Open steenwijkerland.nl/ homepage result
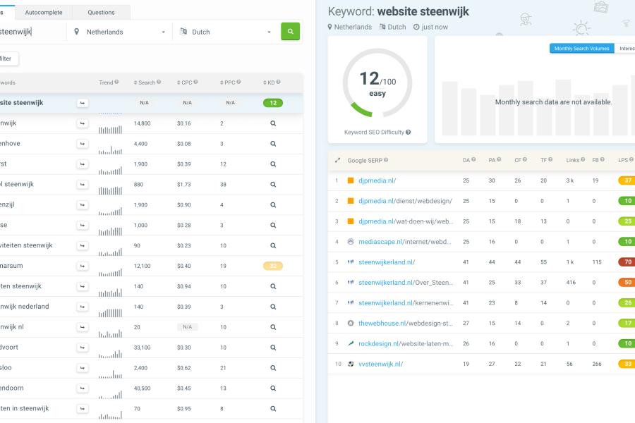Image resolution: width=635 pixels, height=423 pixels. tap(387, 262)
